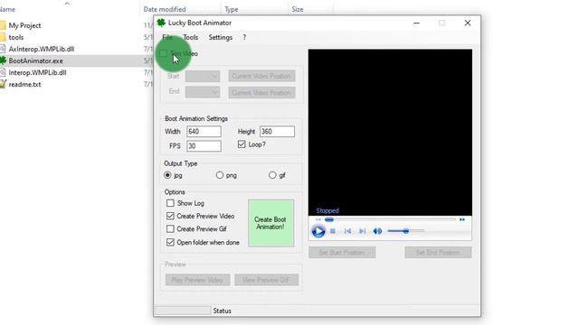Screen dimensions: 579x325
Task: Click the Width input field
Action: click(x=204, y=132)
